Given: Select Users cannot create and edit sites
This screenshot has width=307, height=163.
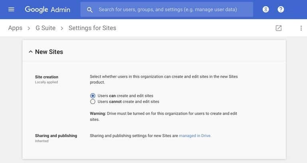Looking at the screenshot, I should [x=93, y=102].
